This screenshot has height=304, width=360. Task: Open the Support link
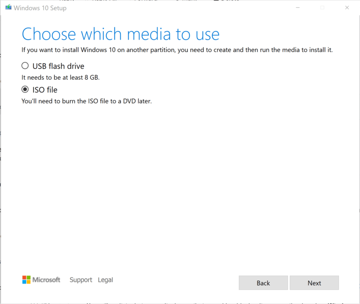(81, 280)
